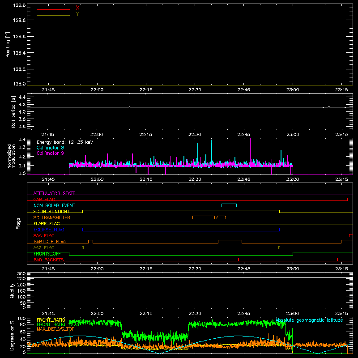Click the 3.6 tick on Roll period axis
This screenshot has width=358, height=358.
point(22,126)
